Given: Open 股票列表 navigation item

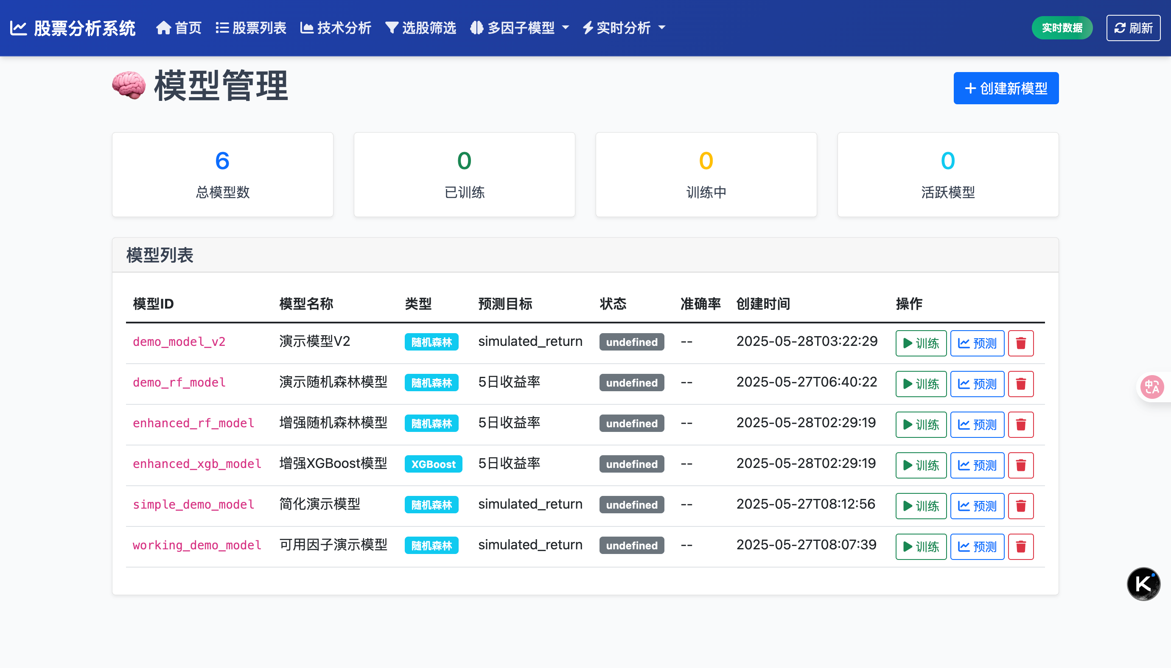Looking at the screenshot, I should pos(251,28).
